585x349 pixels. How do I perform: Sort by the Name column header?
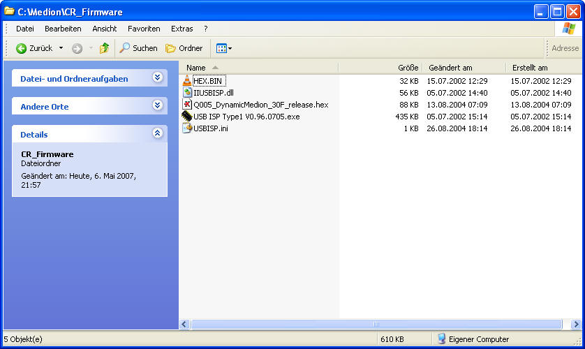pyautogui.click(x=258, y=68)
